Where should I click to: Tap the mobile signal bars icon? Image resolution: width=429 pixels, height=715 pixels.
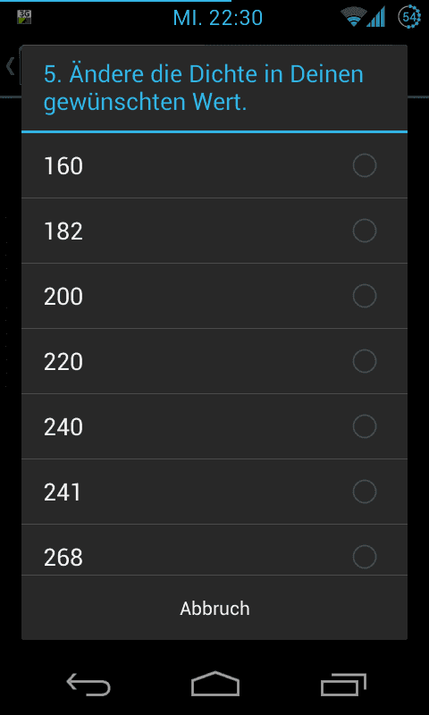[376, 17]
